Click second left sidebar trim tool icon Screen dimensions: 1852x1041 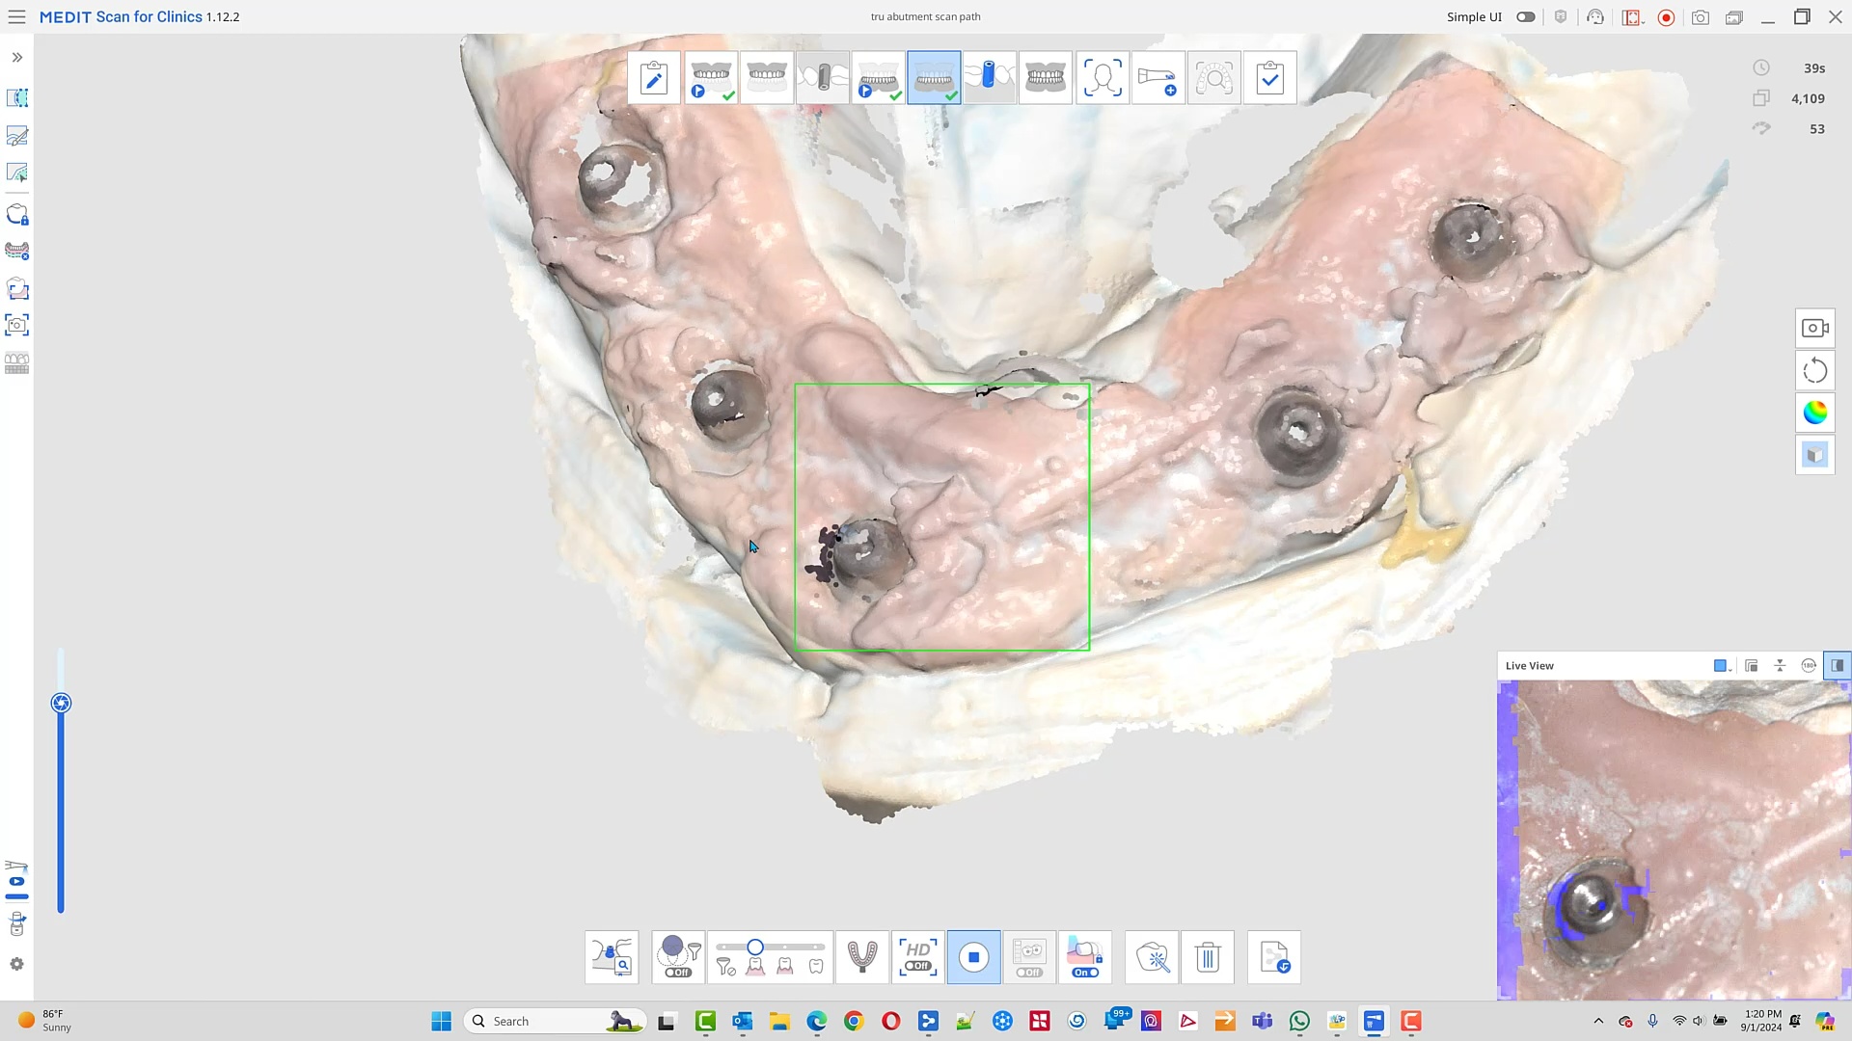tap(16, 136)
